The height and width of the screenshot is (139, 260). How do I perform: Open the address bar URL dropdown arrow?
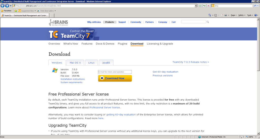pos(196,6)
